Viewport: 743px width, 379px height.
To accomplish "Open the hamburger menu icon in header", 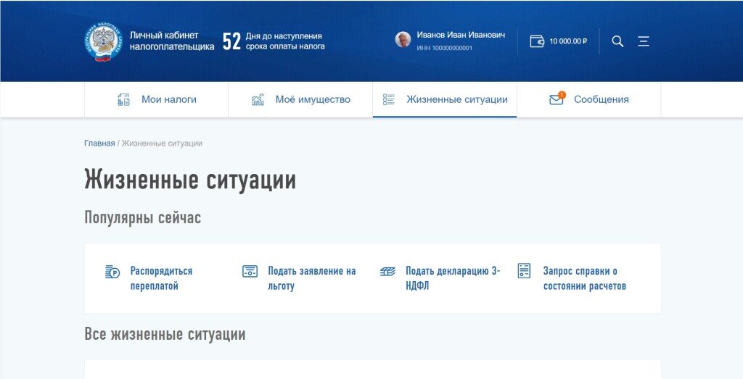I will pos(644,41).
